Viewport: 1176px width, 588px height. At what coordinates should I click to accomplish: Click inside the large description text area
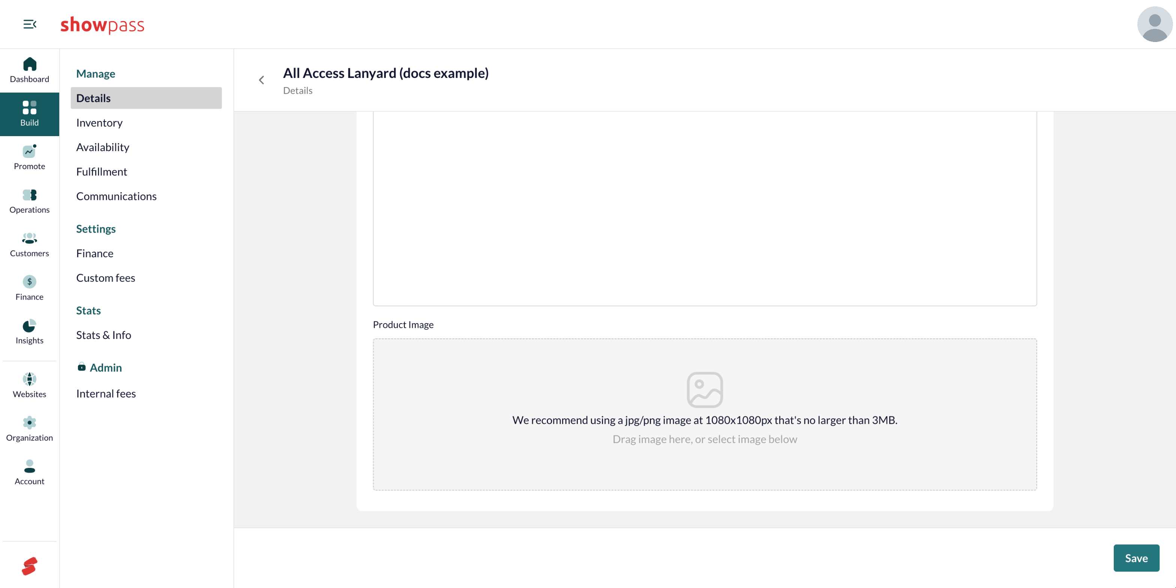pos(704,208)
